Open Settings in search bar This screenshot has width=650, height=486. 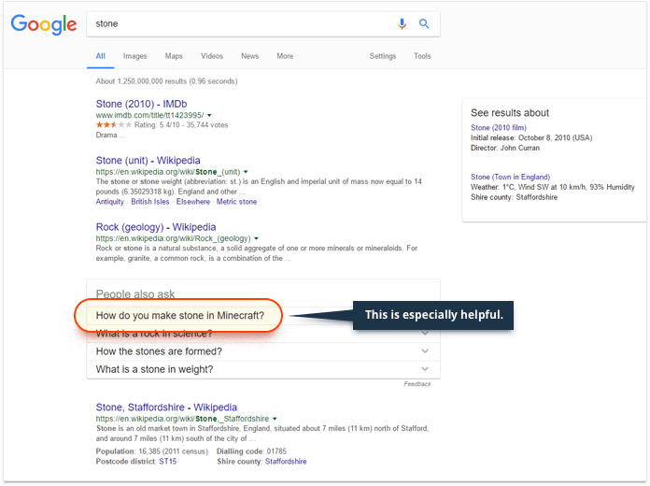[383, 56]
